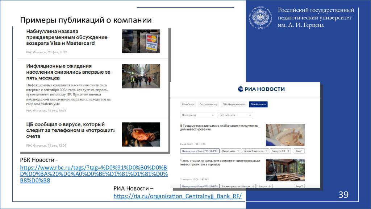Screen dimensions: 371x209
Task: Click the Herzen University emblem logo
Action: [260, 18]
